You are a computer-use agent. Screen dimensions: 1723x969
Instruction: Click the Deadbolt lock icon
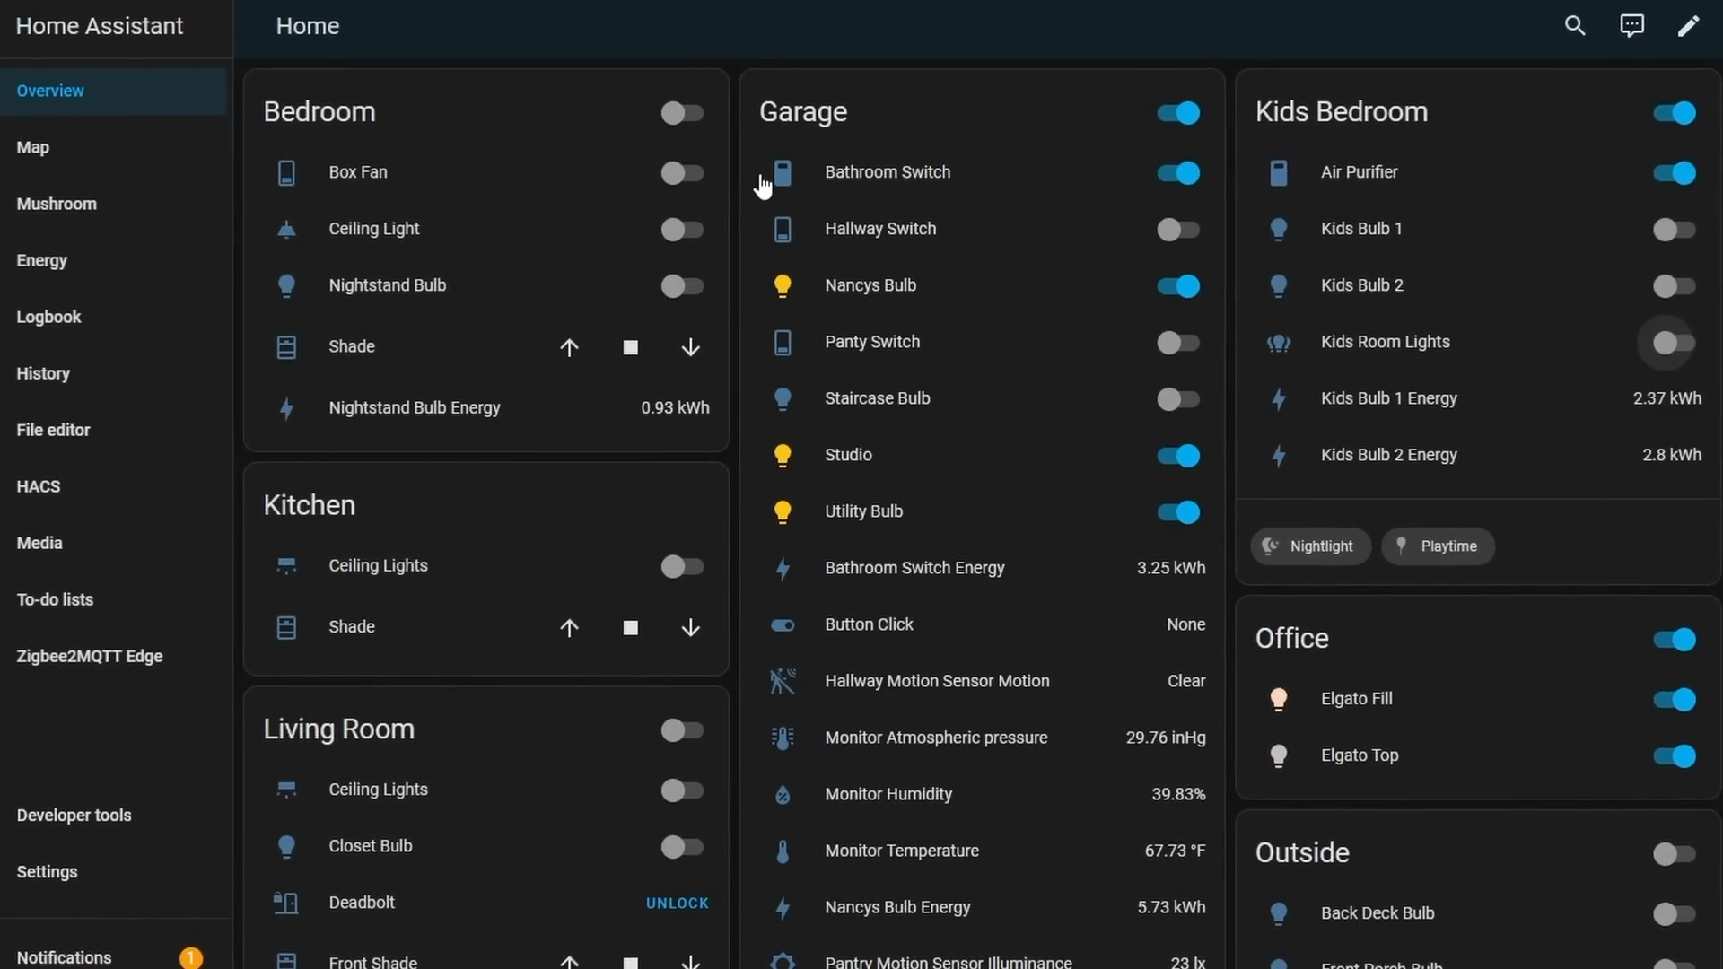click(x=286, y=904)
